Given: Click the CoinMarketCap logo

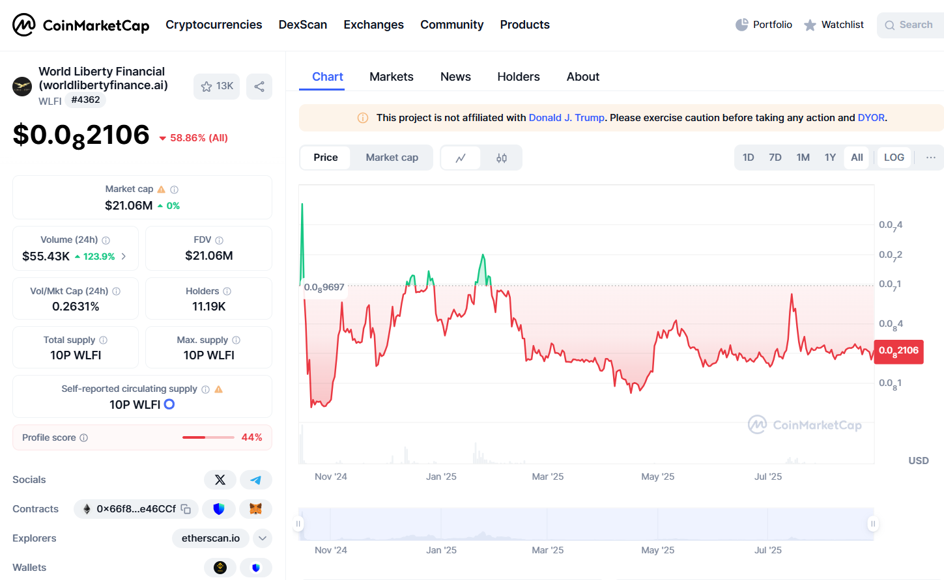Looking at the screenshot, I should click(81, 25).
